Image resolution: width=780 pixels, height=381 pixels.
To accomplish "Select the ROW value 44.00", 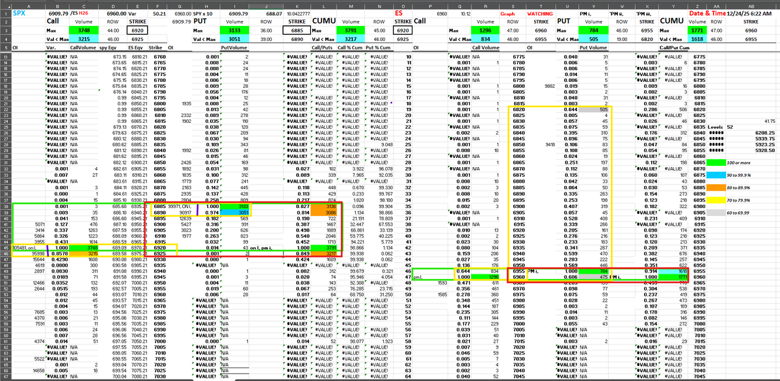I will (113, 31).
